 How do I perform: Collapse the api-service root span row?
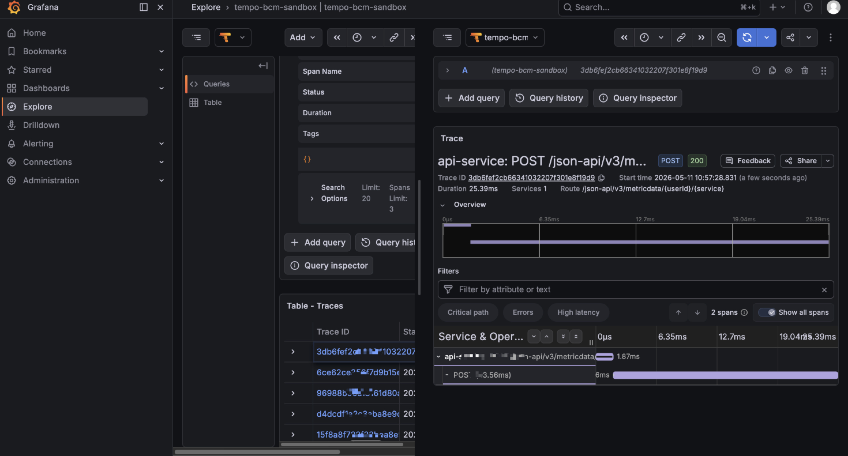coord(438,357)
